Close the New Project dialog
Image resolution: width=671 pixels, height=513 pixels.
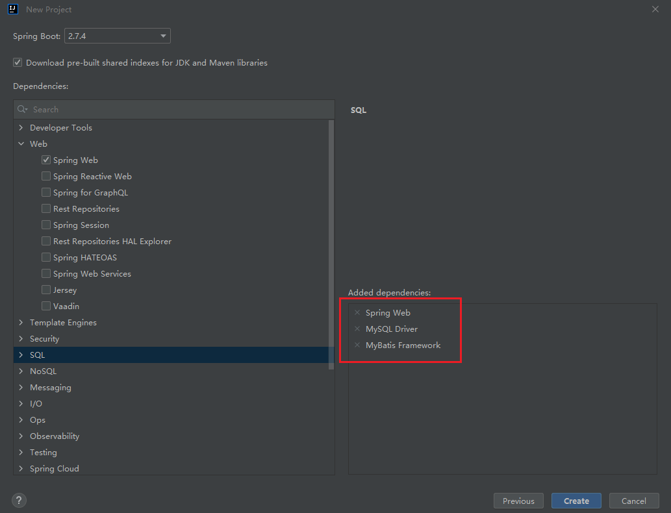click(655, 9)
